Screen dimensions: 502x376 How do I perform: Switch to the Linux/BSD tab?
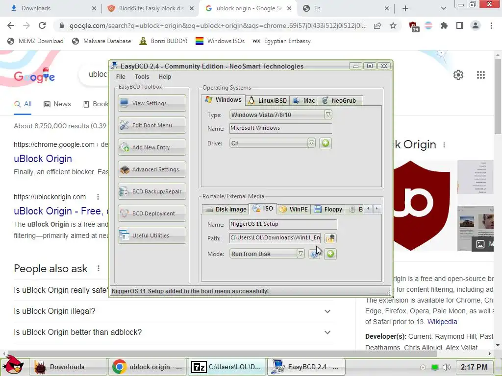(268, 100)
